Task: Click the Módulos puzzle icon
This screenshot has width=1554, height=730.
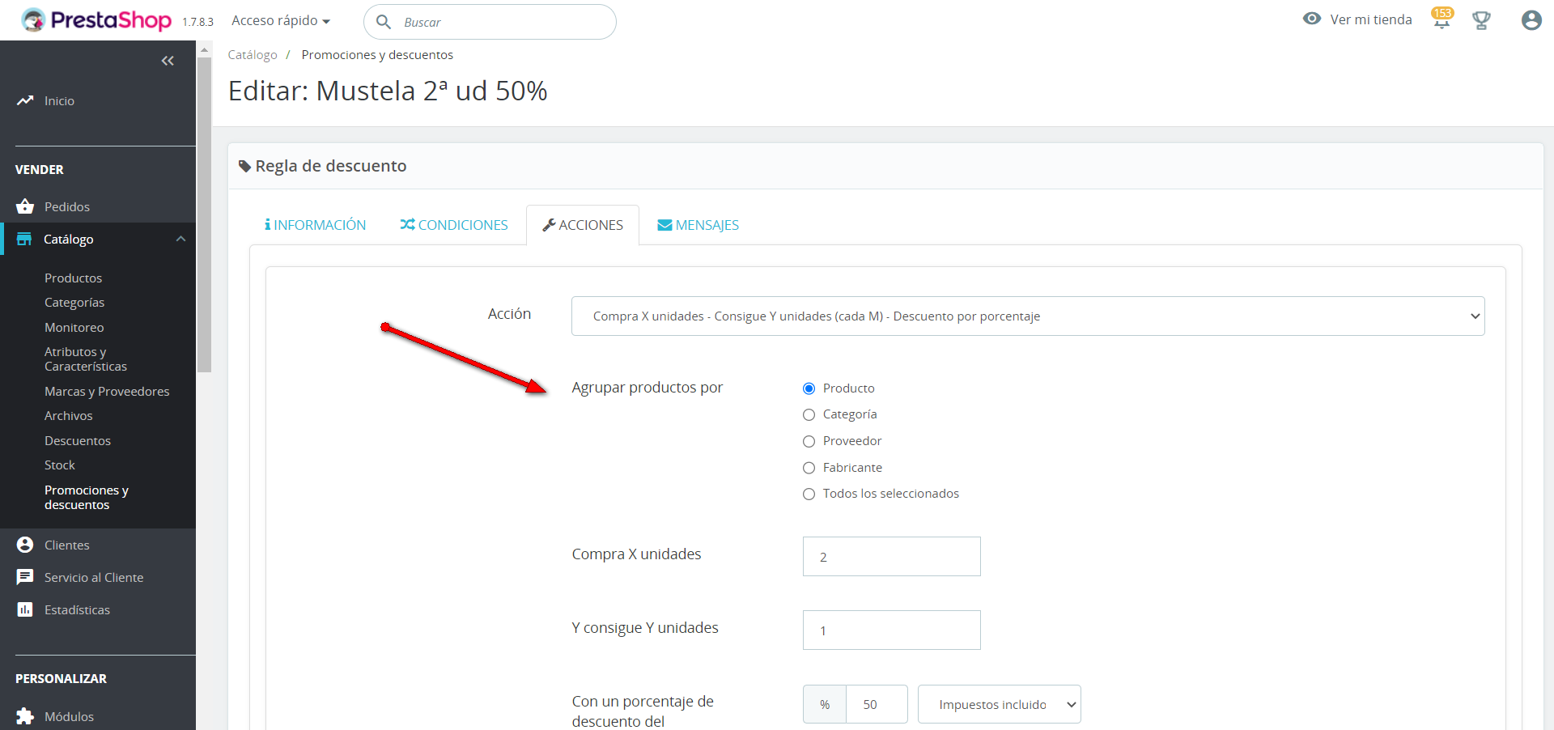Action: [25, 716]
